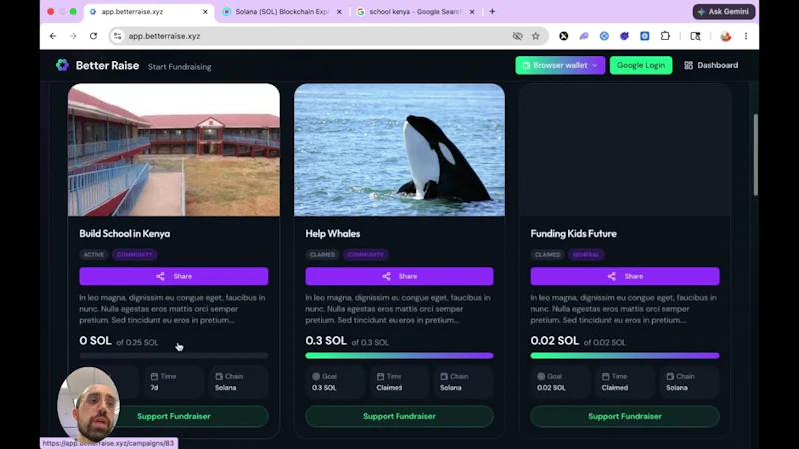Click the COMMUNITY badge on Help Whales card
The image size is (799, 449).
pyautogui.click(x=365, y=255)
